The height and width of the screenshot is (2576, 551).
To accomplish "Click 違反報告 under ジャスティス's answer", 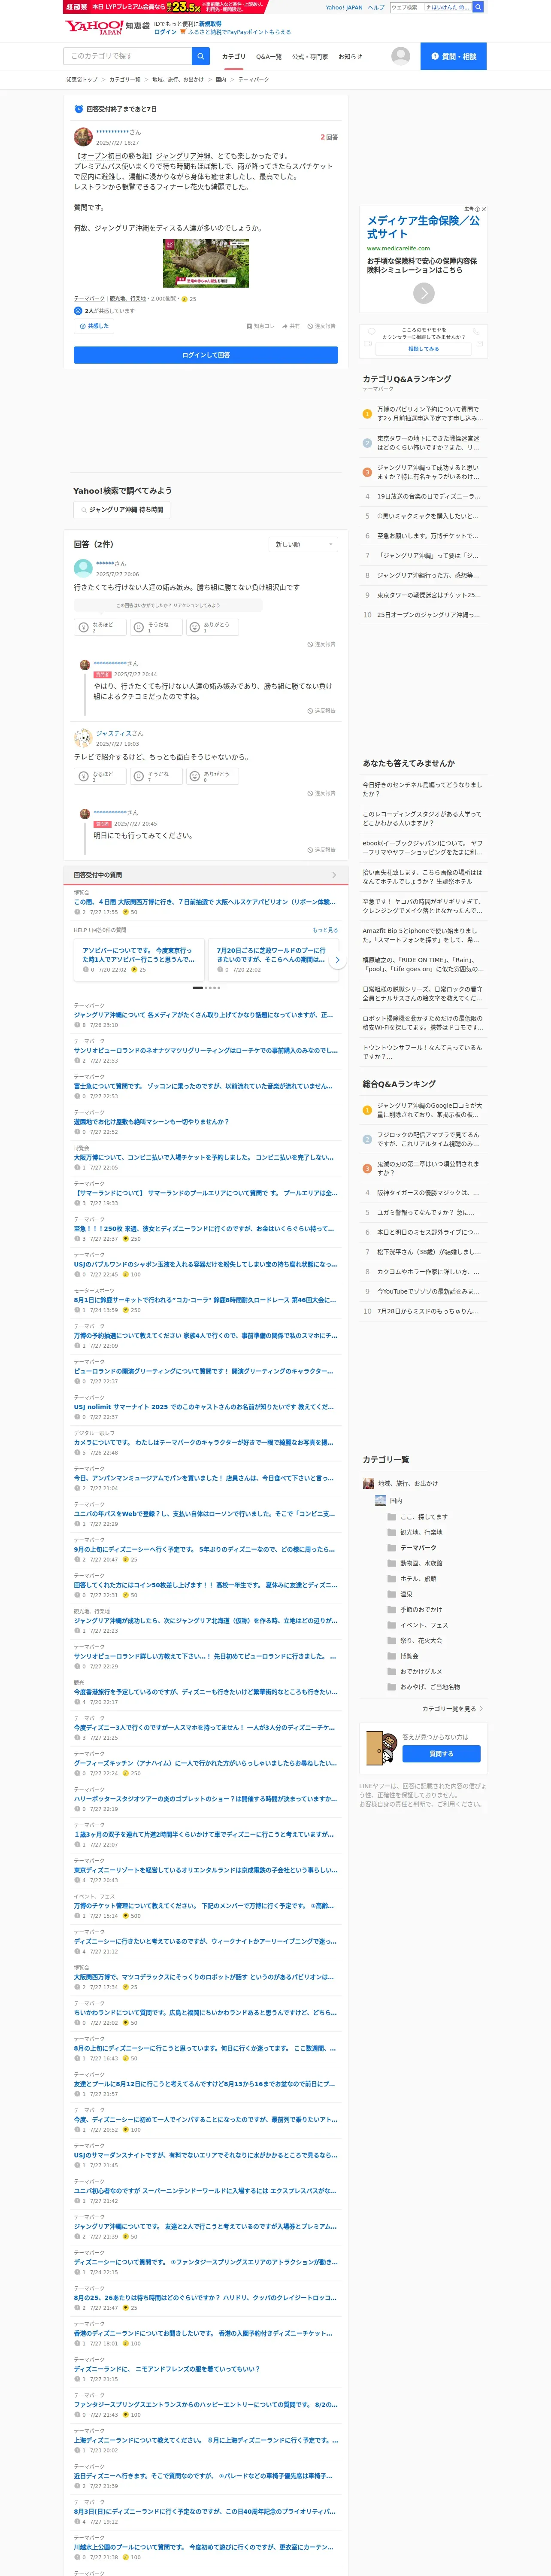I will click(321, 793).
